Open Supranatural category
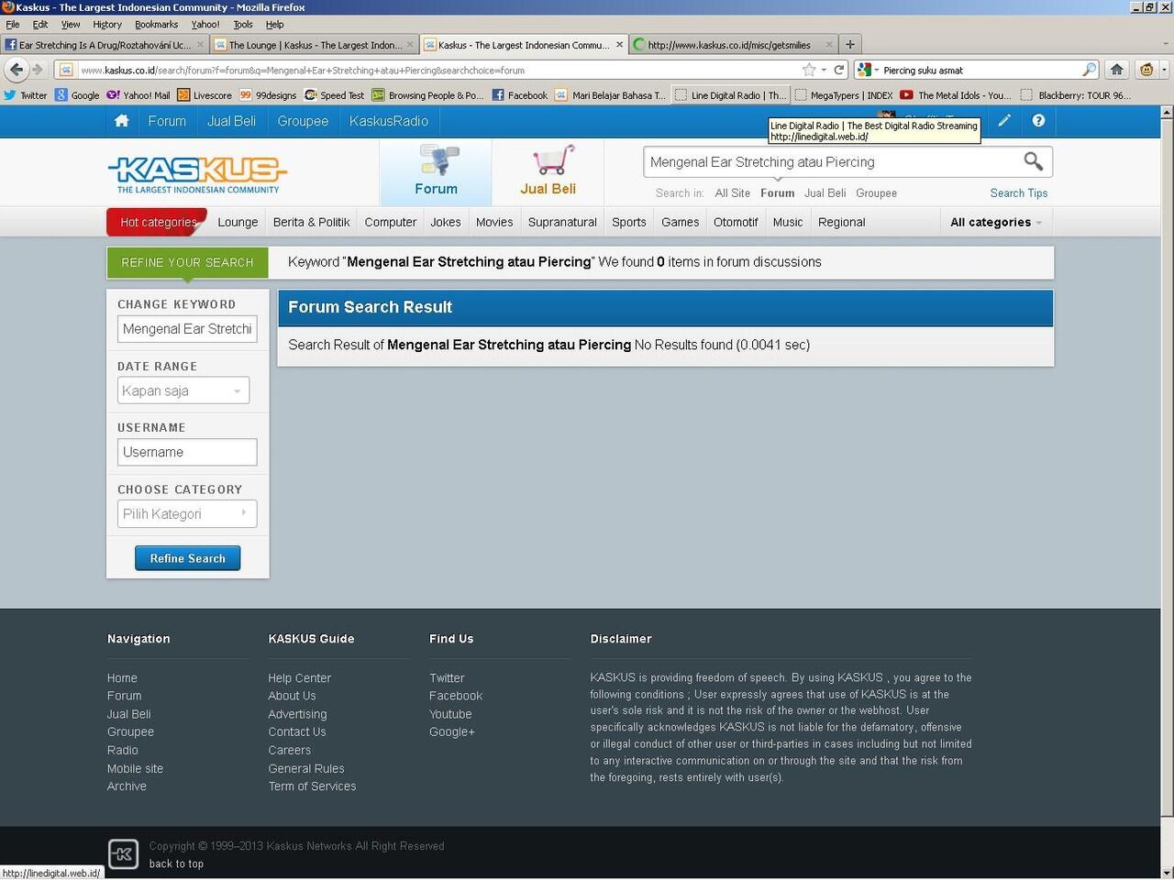Screen dimensions: 1174x880 point(562,222)
